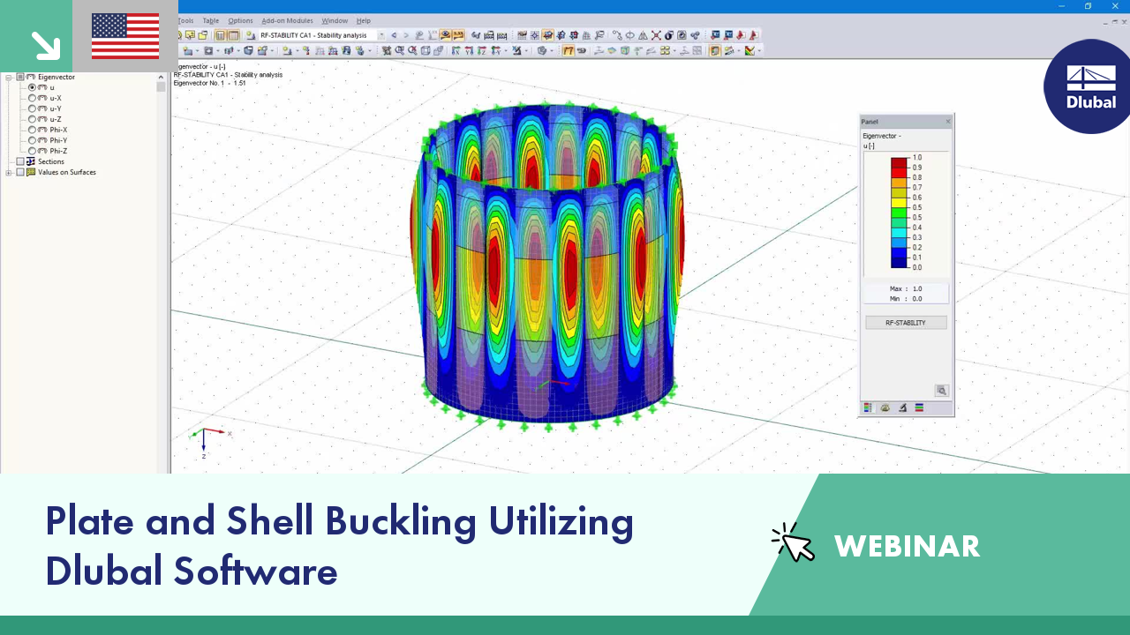The image size is (1130, 635).
Task: Collapse the Eigenvector tree node
Action: click(x=8, y=77)
